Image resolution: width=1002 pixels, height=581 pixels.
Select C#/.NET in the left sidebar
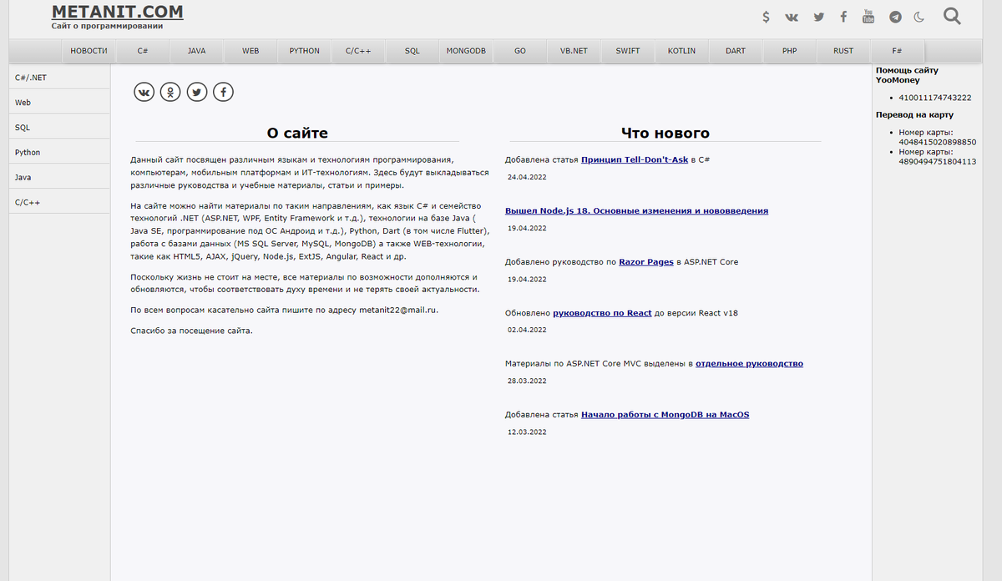click(x=59, y=77)
